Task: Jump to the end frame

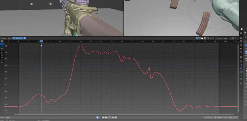Action: 116,117
